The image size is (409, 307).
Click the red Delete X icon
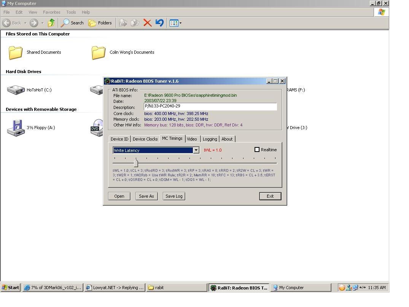pos(147,23)
